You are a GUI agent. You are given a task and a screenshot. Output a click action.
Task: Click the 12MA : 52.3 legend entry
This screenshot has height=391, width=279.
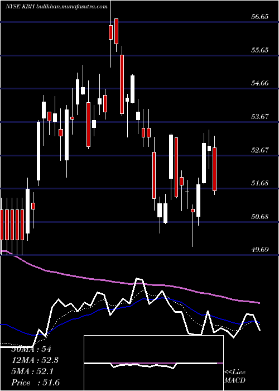(35, 360)
